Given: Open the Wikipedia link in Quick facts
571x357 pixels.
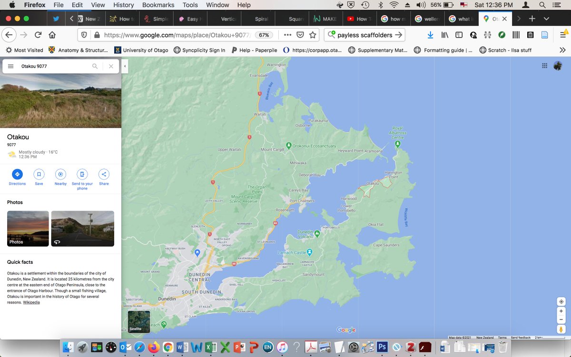Looking at the screenshot, I should [31, 302].
